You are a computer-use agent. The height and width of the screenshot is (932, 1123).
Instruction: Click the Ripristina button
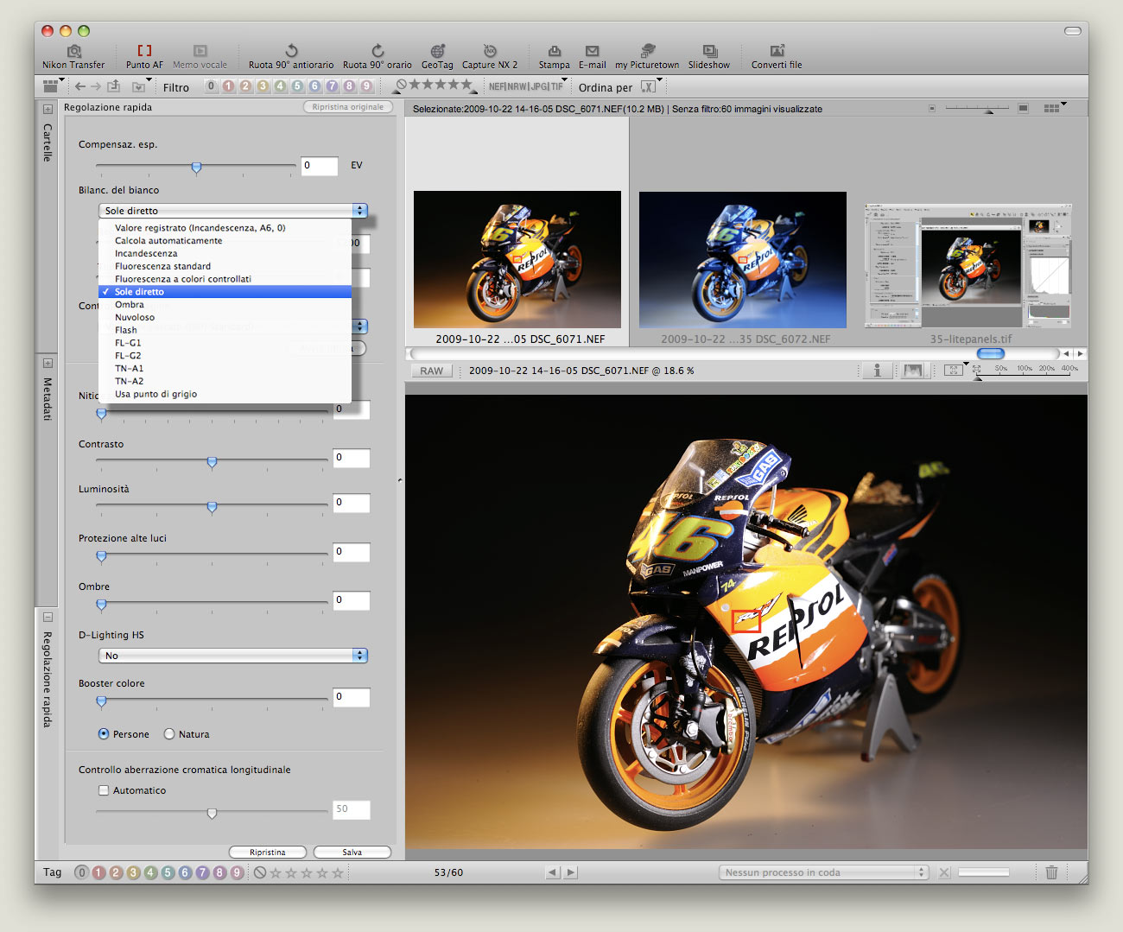[x=268, y=853]
